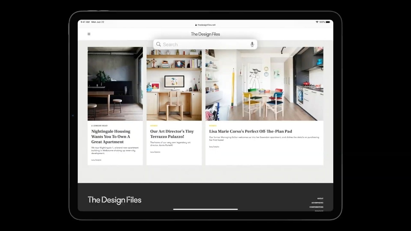Open Lisa Marie Corso's Perfect Off-The-Plan Pad headline

250,131
